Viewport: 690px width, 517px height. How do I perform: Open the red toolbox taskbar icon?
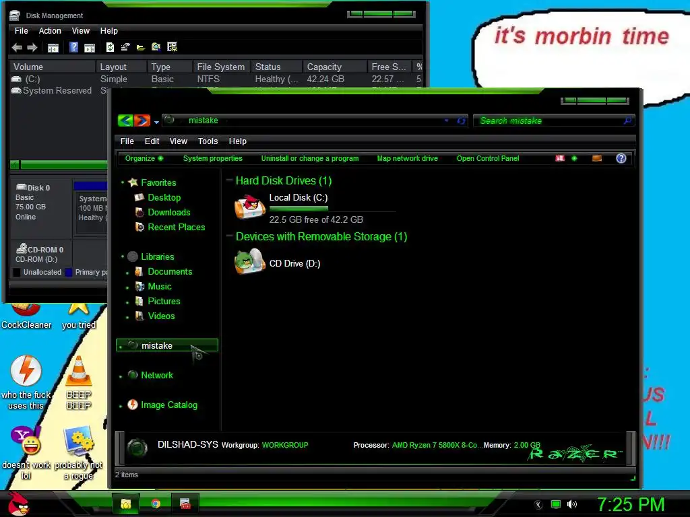[x=185, y=504]
